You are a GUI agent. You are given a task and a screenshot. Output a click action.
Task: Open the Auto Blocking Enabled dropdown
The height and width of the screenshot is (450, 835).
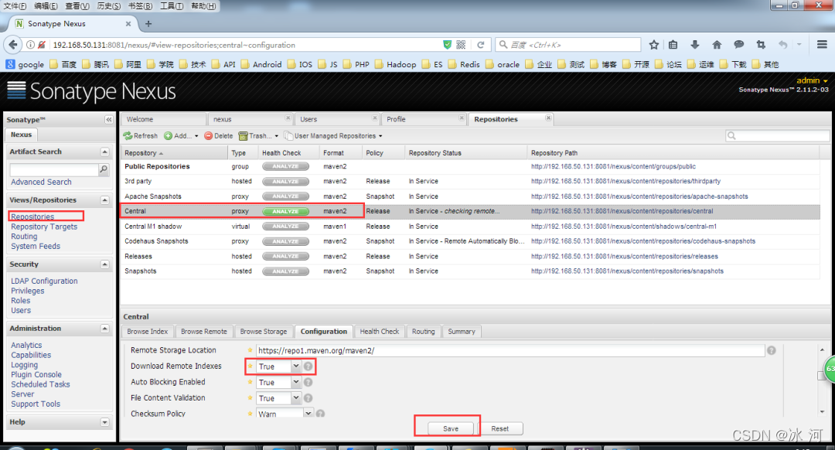click(x=295, y=383)
